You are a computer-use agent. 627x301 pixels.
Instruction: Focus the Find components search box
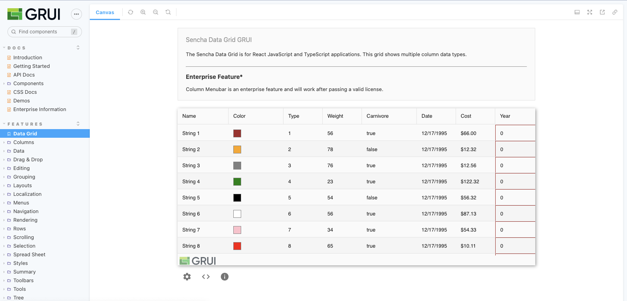tap(45, 32)
